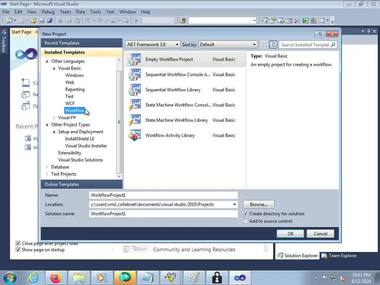
Task: Open the File menu
Action: tap(6, 12)
